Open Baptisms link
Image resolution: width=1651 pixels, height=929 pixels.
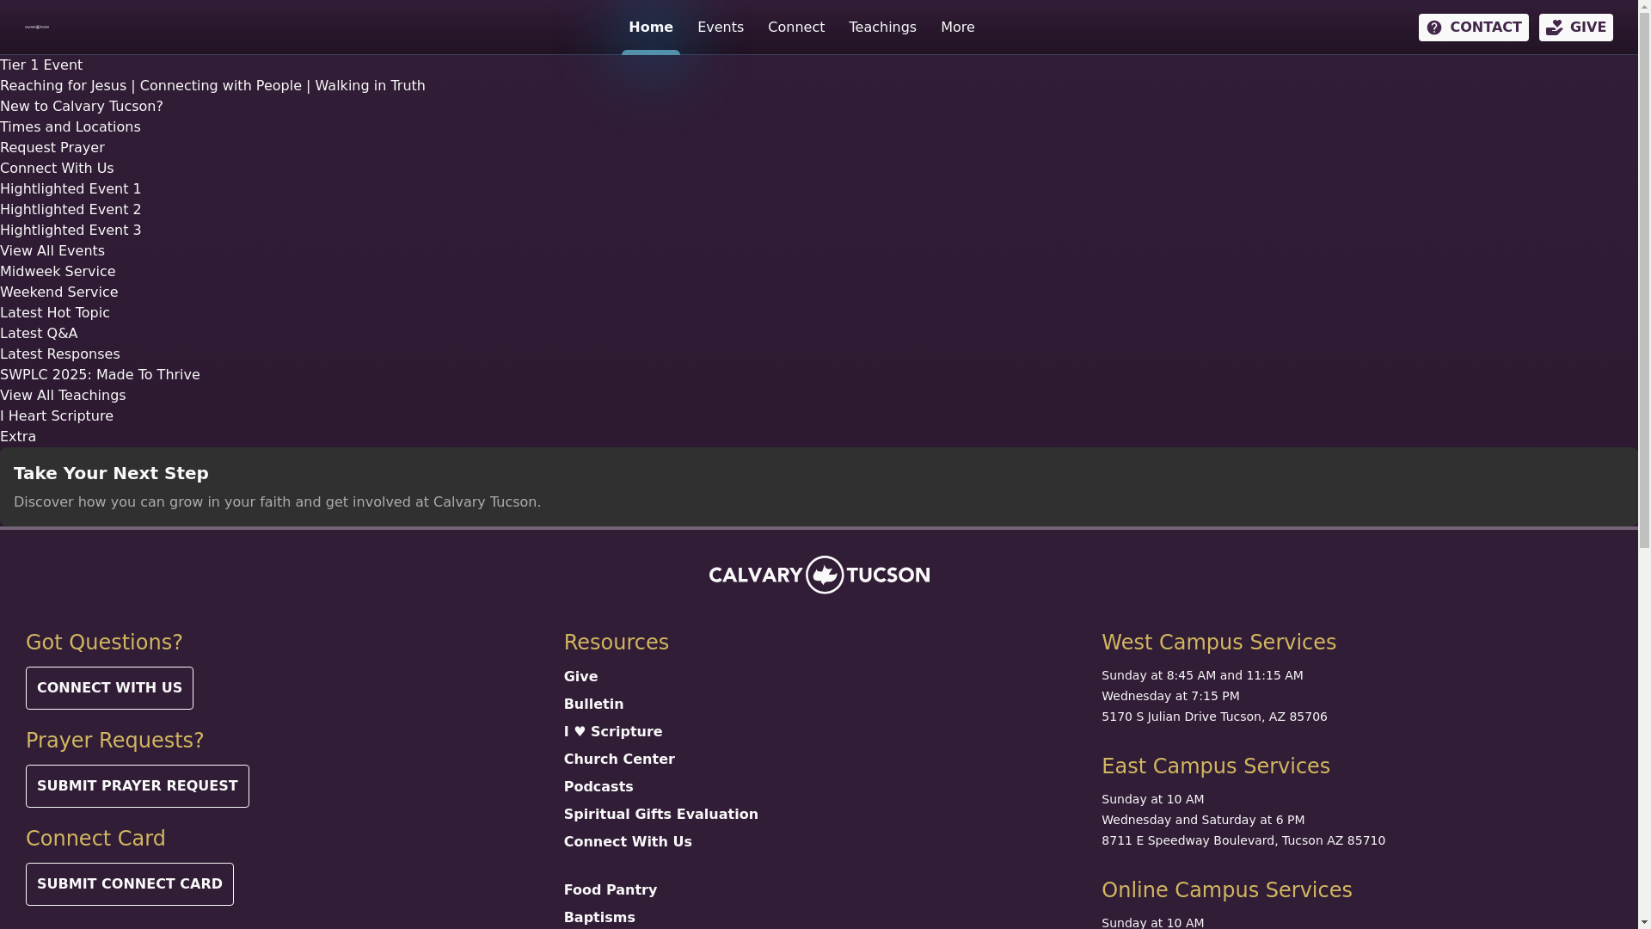599,918
